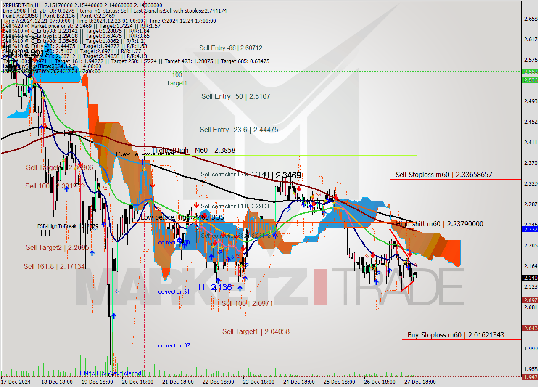Click the HighestHigh M60 2.3858 label
This screenshot has height=387, width=538.
(194, 150)
